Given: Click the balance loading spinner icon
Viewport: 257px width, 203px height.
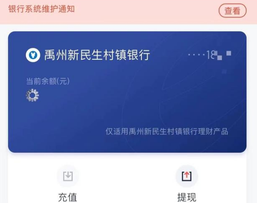Looking at the screenshot, I should (33, 95).
